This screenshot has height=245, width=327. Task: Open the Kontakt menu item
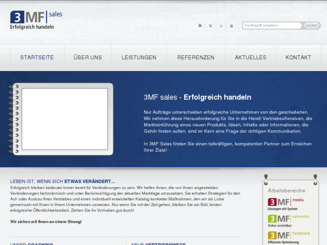tap(298, 58)
